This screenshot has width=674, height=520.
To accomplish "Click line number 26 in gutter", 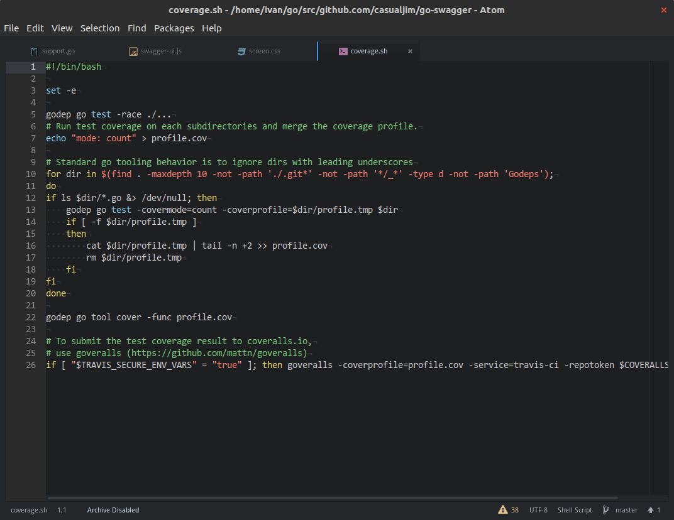I will (x=31, y=365).
